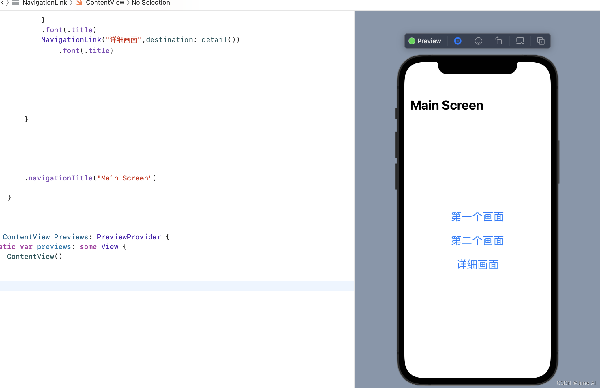Click the folder icon in breadcrumb
600x388 pixels.
coord(15,3)
